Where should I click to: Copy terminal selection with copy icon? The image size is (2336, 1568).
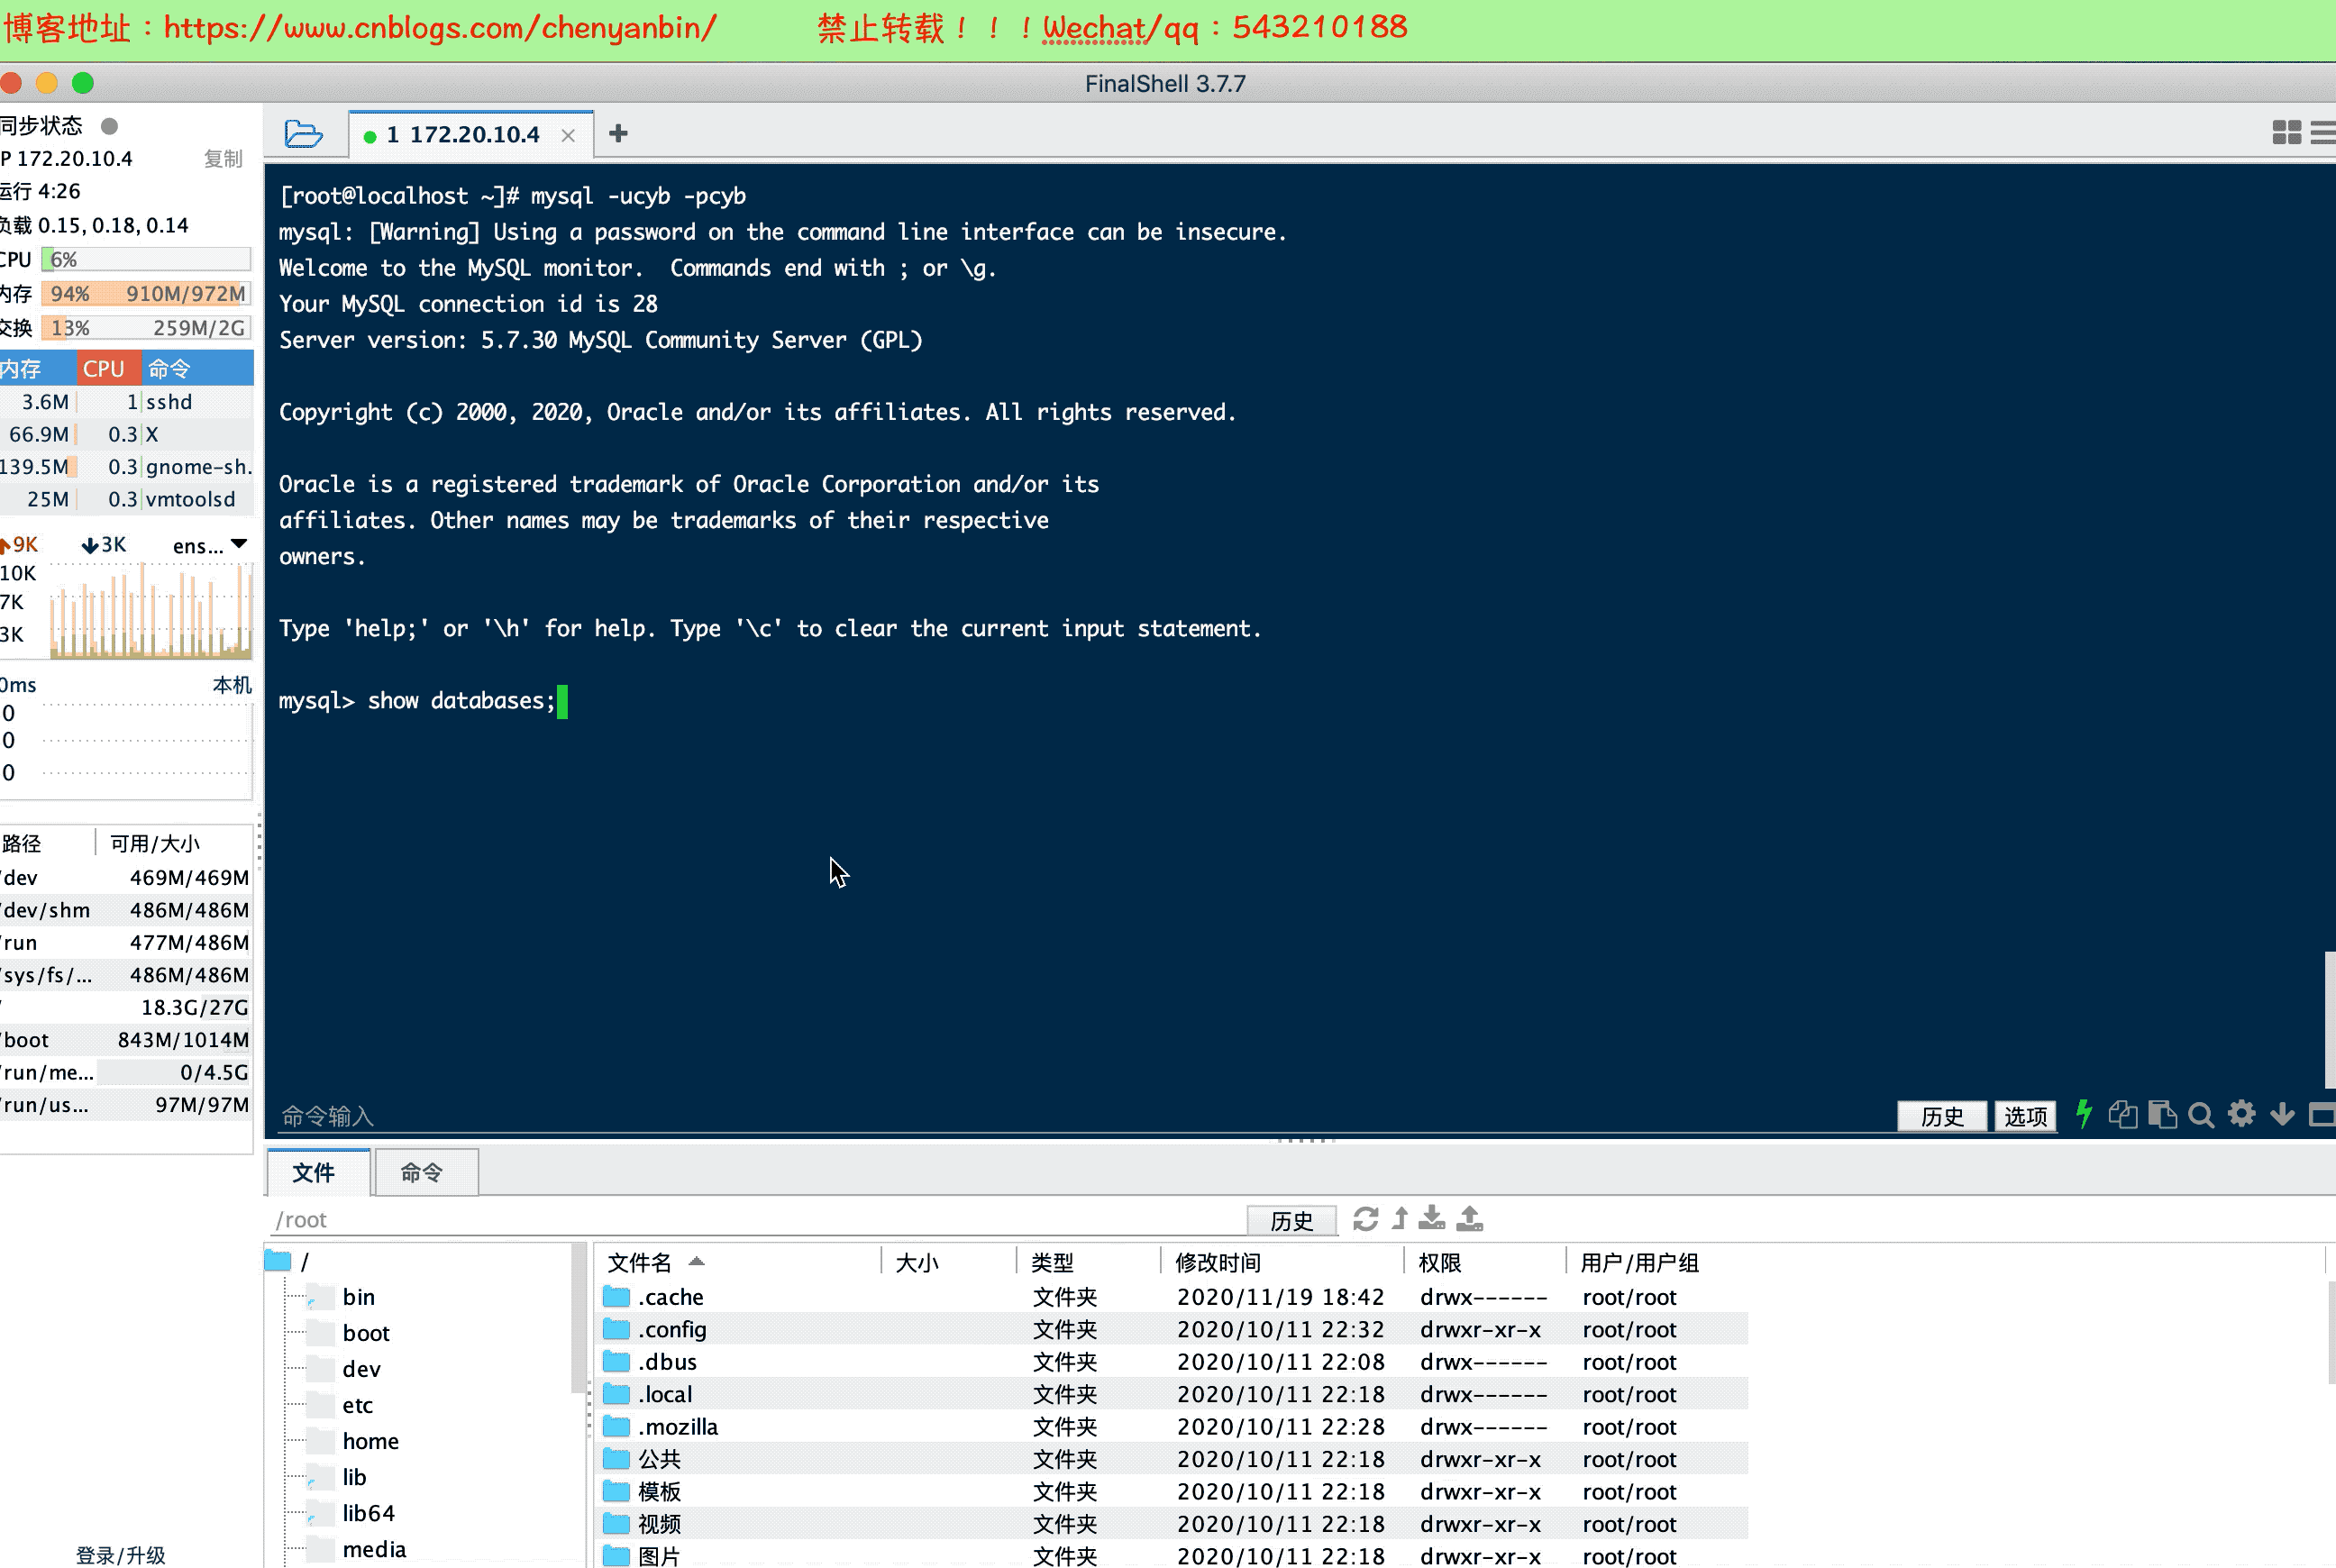[2122, 1114]
